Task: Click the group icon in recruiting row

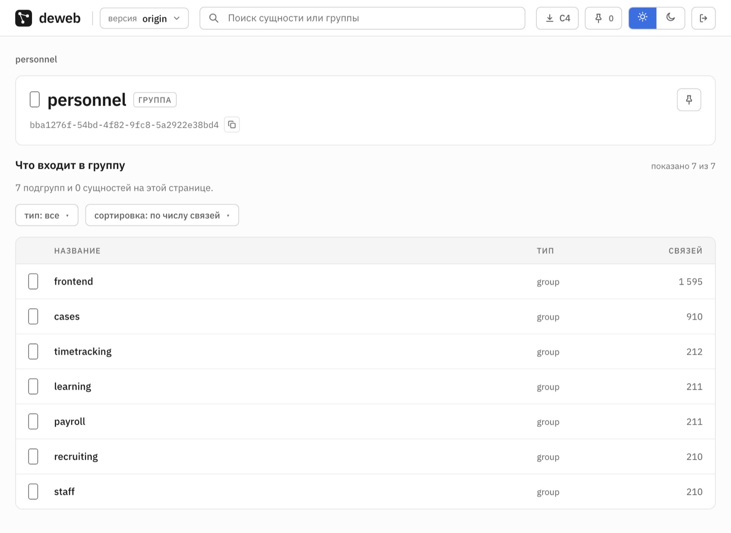Action: coord(33,457)
